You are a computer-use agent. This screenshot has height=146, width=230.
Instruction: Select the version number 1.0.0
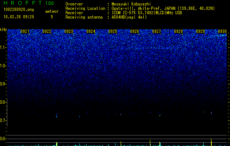coord(50,3)
